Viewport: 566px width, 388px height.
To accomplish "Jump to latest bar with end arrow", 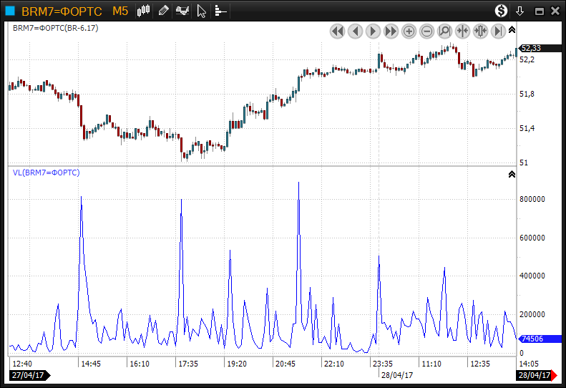I will pos(498,31).
